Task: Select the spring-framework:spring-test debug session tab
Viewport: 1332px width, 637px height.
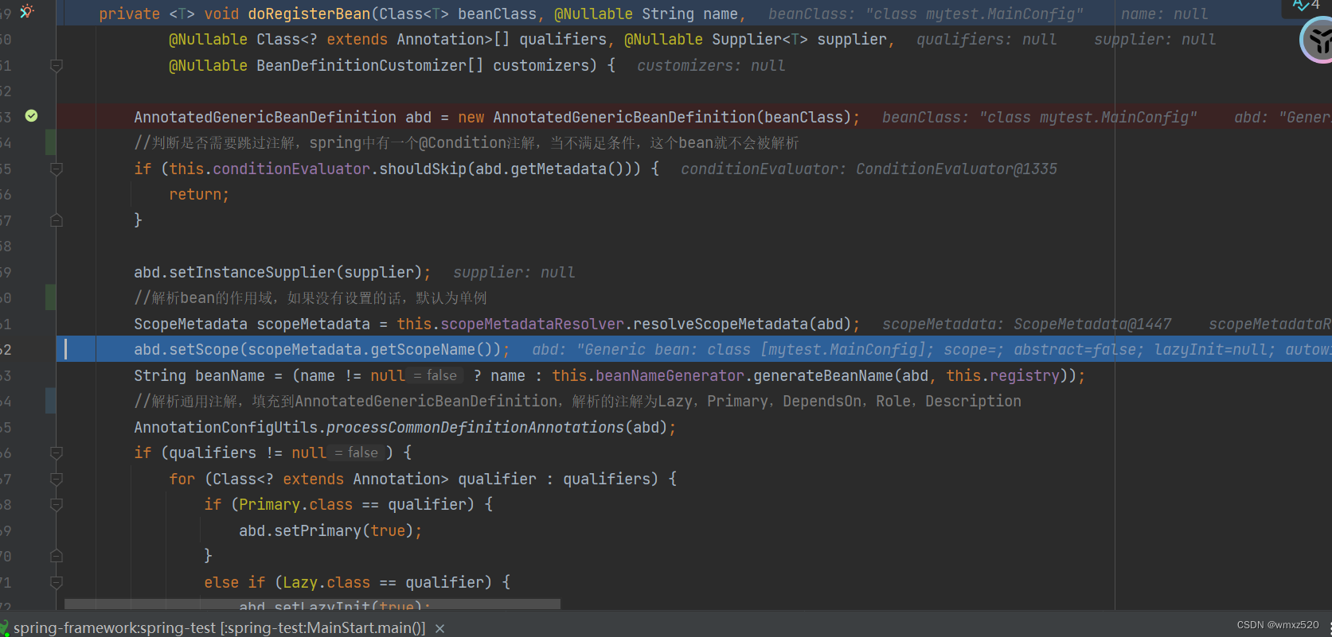Action: click(219, 627)
